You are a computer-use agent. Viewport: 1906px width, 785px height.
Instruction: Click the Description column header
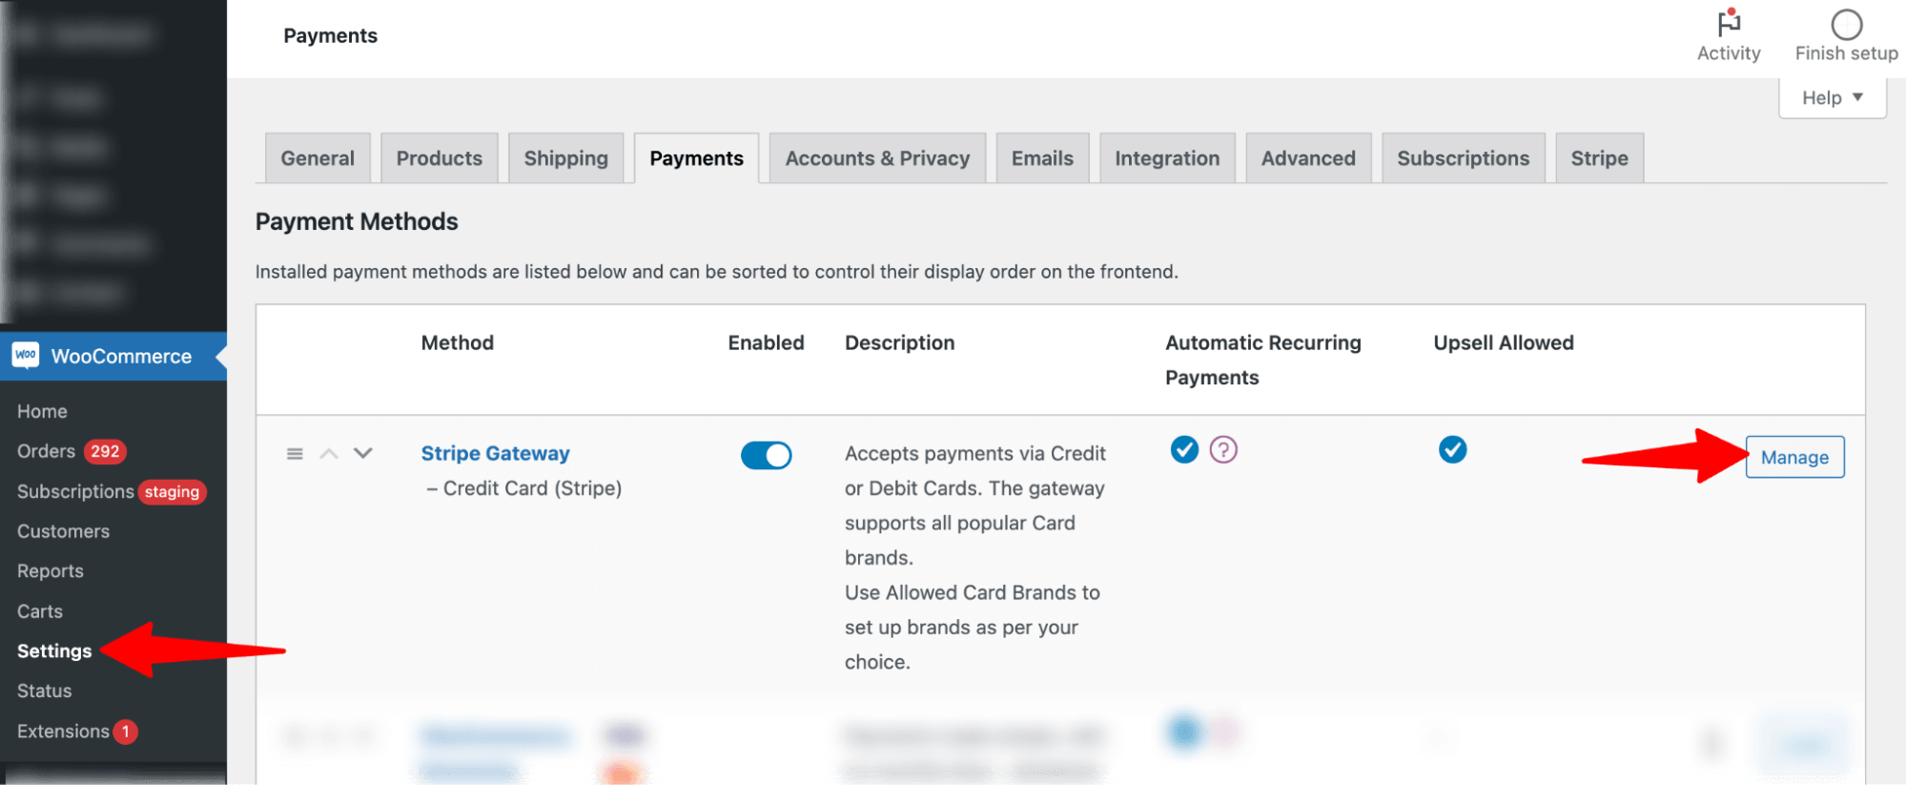tap(899, 342)
